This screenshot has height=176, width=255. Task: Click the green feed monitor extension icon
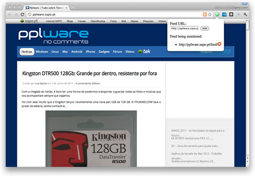pos(217,15)
